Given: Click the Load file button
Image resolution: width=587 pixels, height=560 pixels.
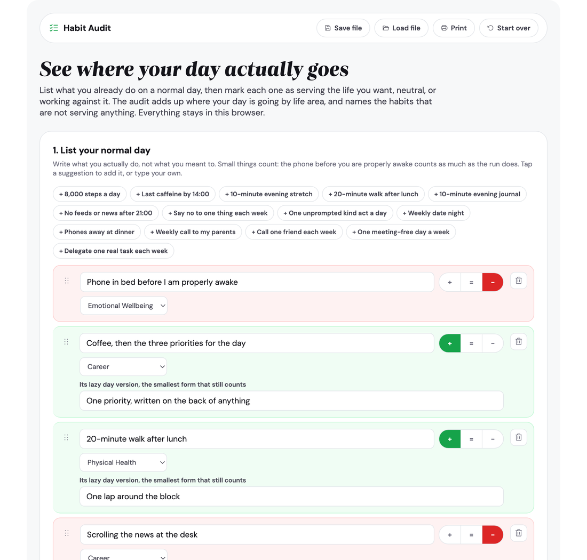Looking at the screenshot, I should pos(401,28).
